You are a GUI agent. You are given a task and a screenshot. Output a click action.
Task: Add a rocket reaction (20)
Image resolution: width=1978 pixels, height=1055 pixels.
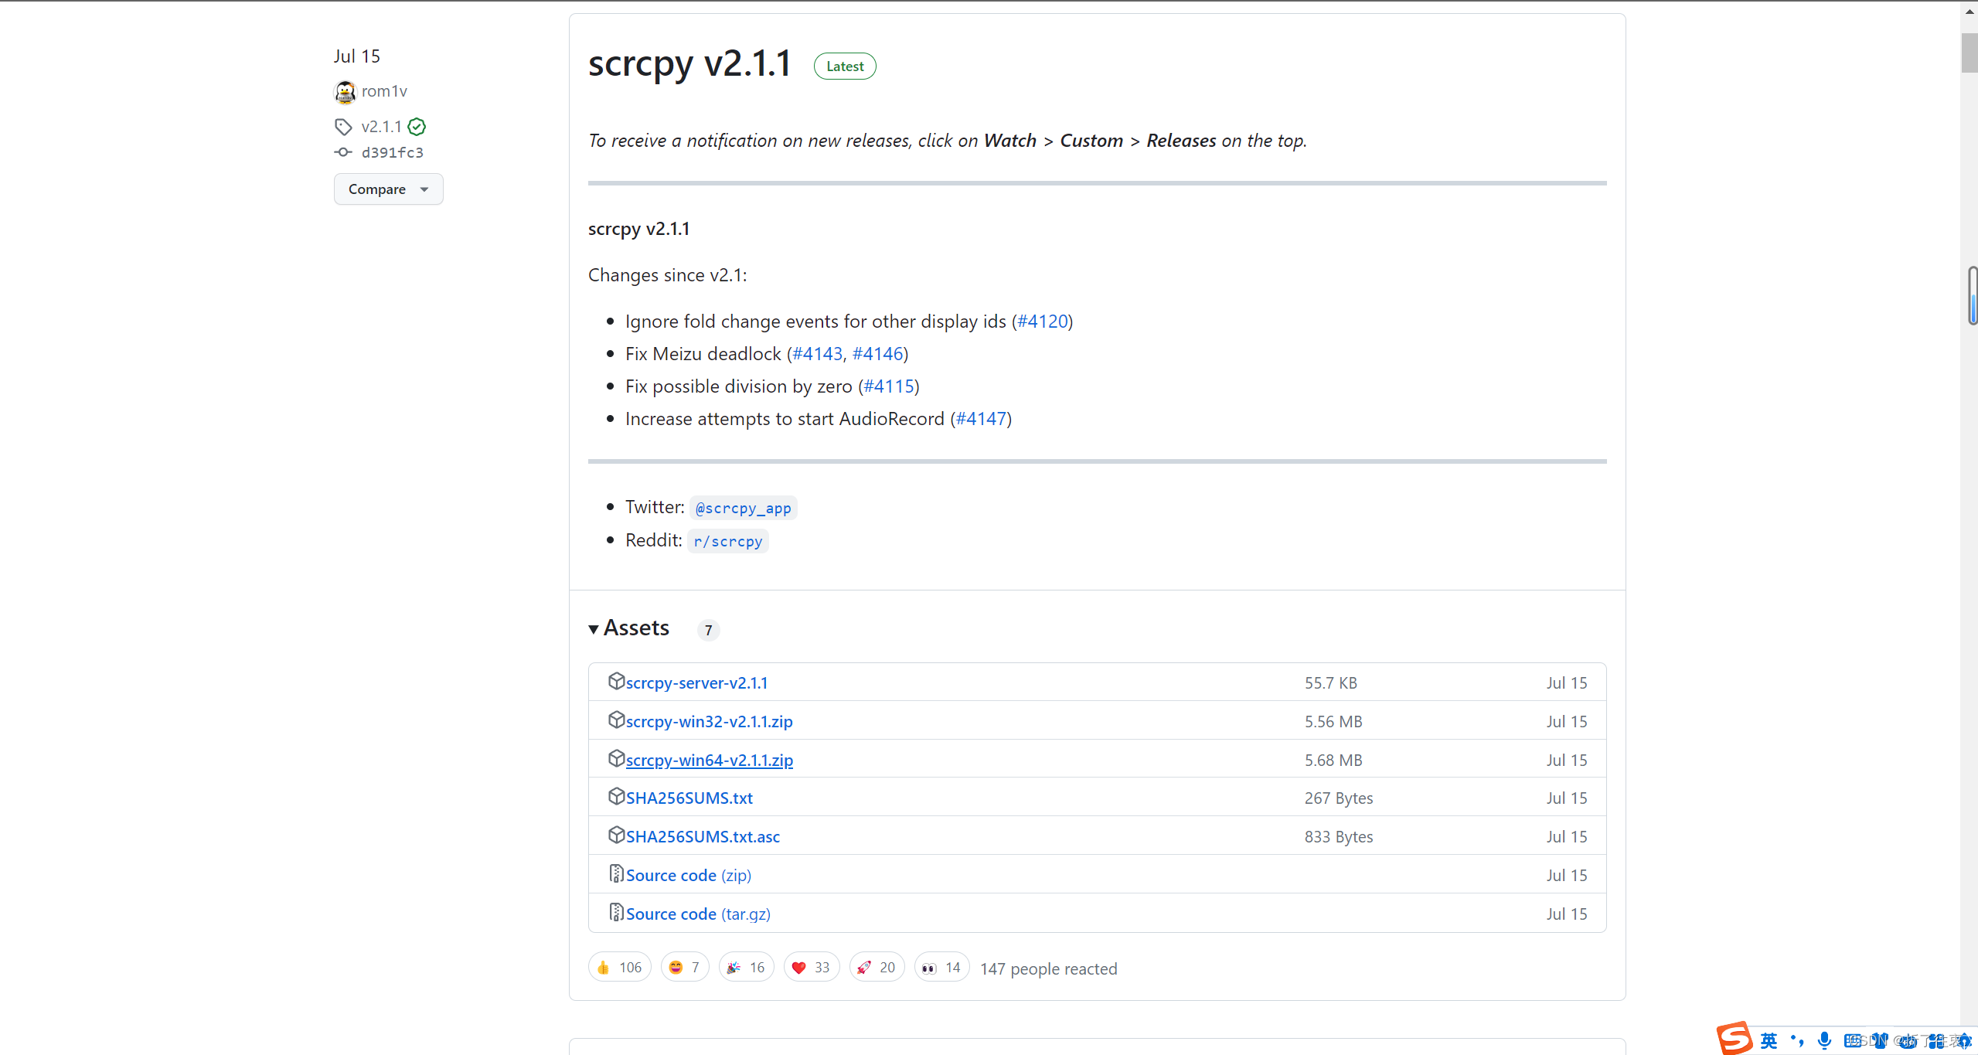877,968
